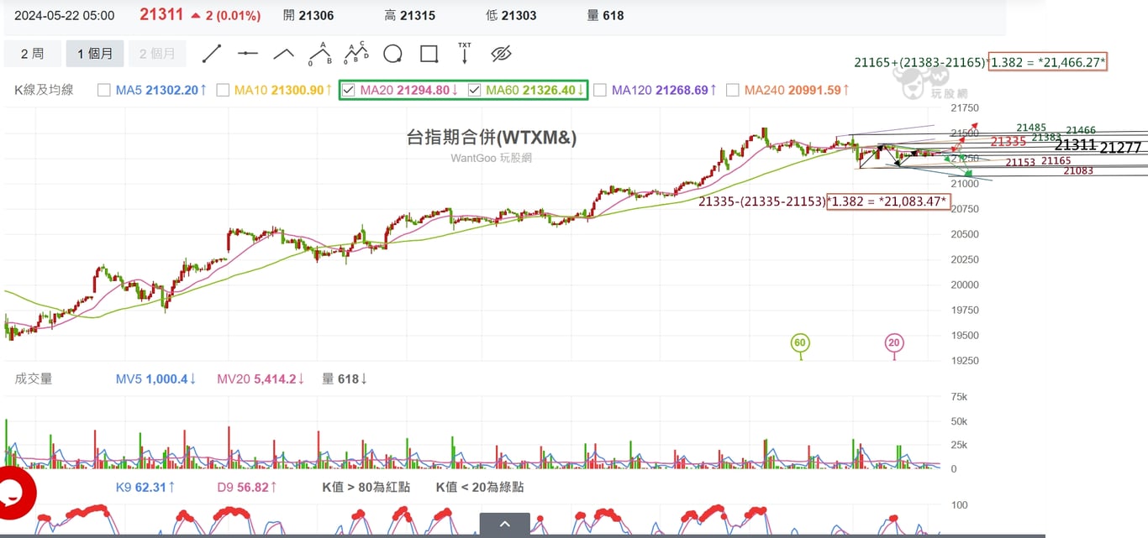The image size is (1148, 538).
Task: Click the 2024-05-22 05:00 timestamp
Action: [x=65, y=15]
